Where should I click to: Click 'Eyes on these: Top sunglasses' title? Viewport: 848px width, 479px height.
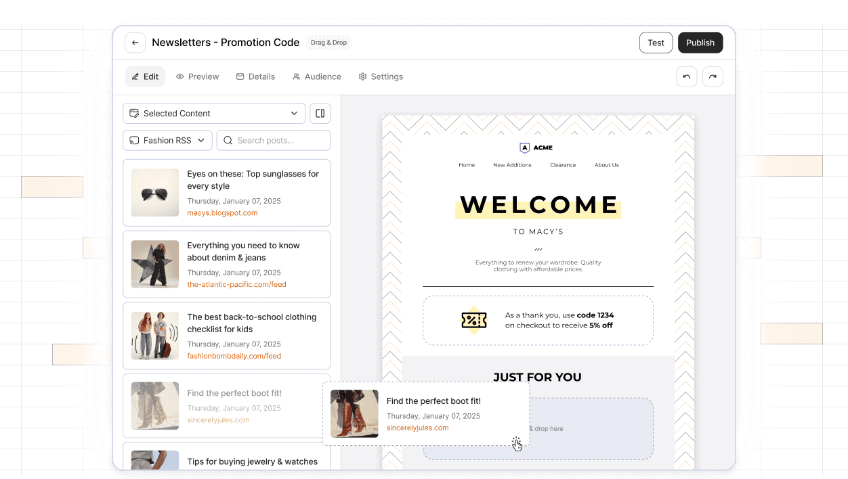(x=253, y=180)
